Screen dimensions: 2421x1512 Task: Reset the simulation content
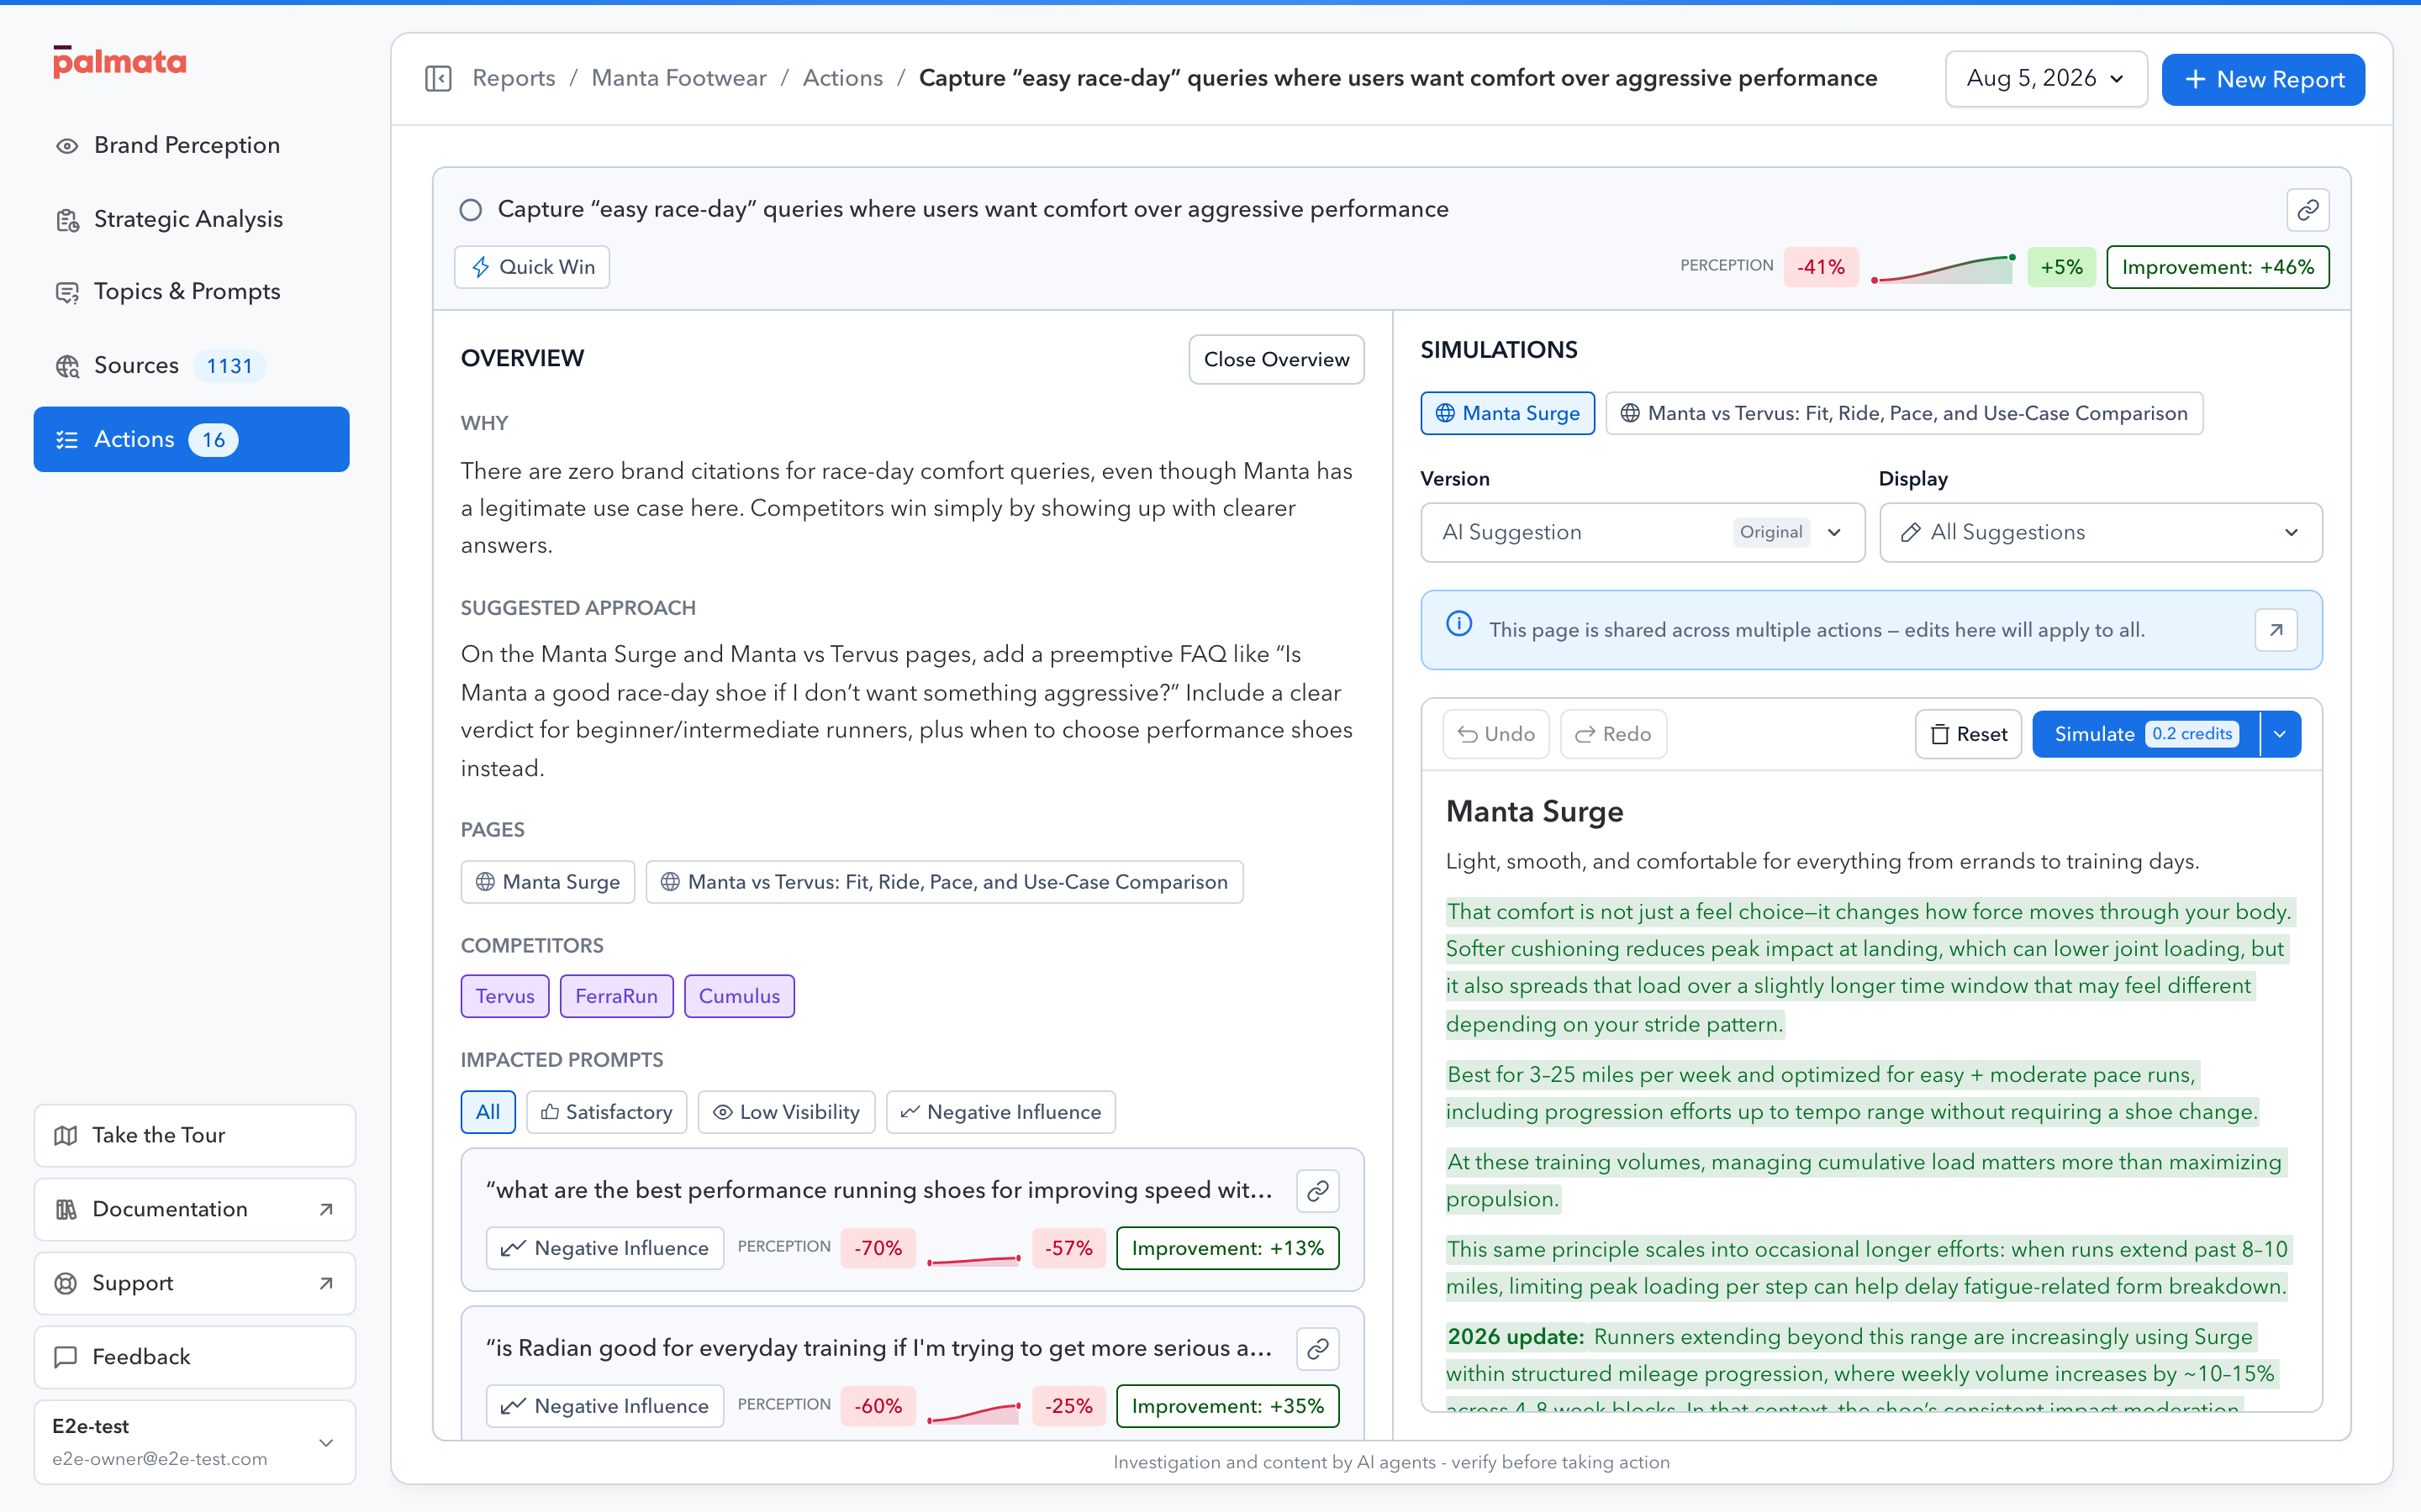[x=1968, y=734]
